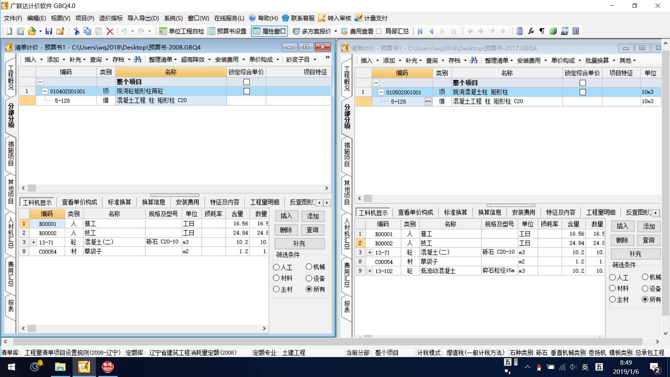The width and height of the screenshot is (670, 377).
Task: Click the binoculars find icon in left window
Action: tap(138, 59)
